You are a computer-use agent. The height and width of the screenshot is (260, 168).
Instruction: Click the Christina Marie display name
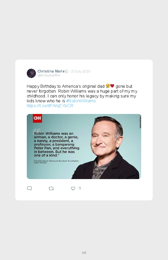click(51, 71)
